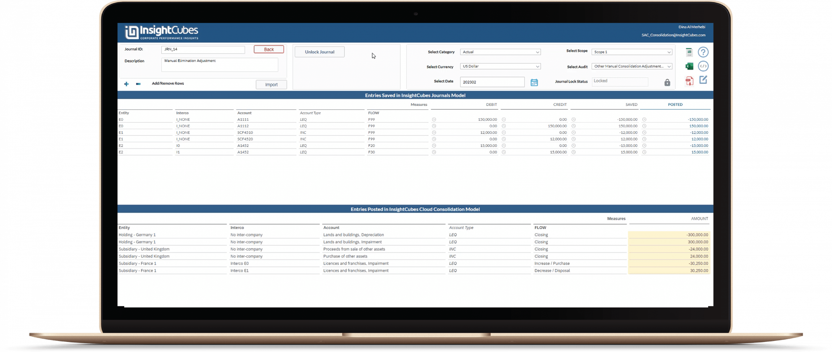
Task: Click the user name Dina Al Merhebi
Action: (x=692, y=27)
